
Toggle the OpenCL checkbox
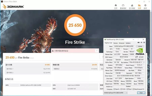[114, 89]
